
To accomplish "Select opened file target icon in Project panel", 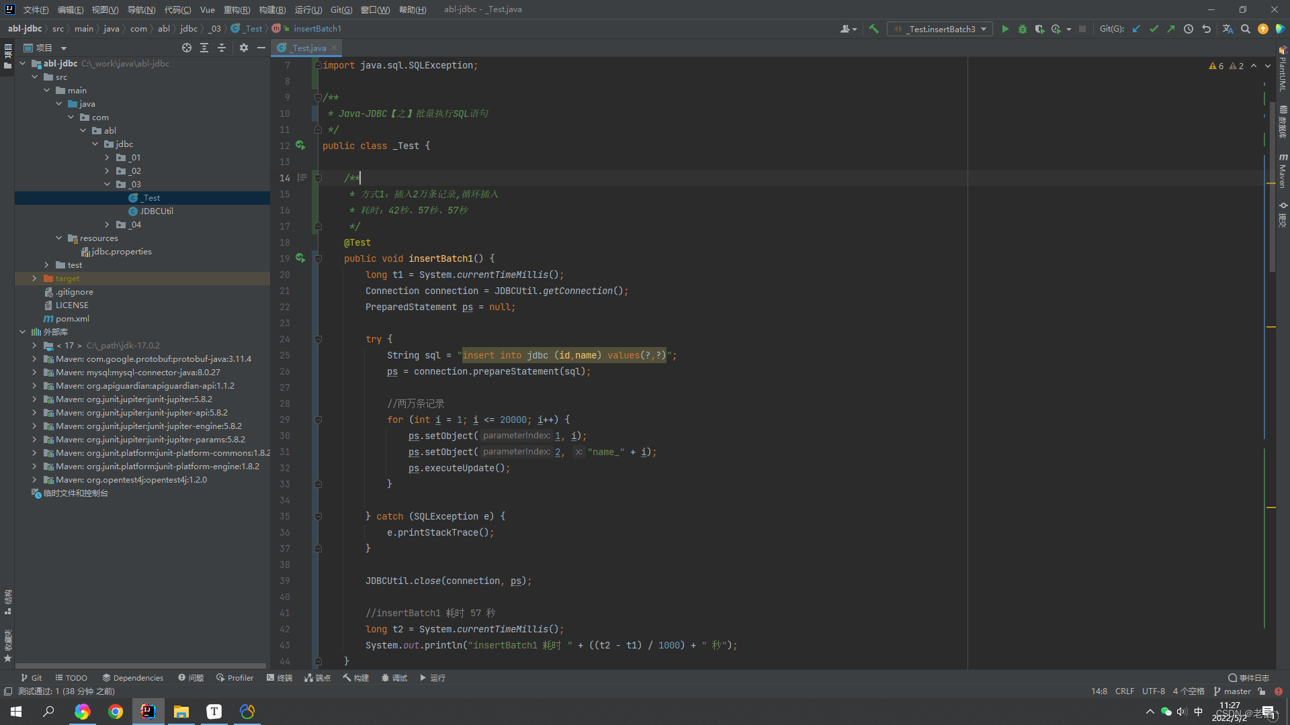I will tap(187, 48).
